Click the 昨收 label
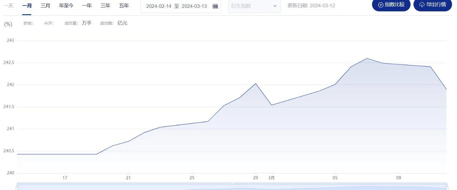Image resolution: width=457 pixels, height=190 pixels. click(28, 23)
